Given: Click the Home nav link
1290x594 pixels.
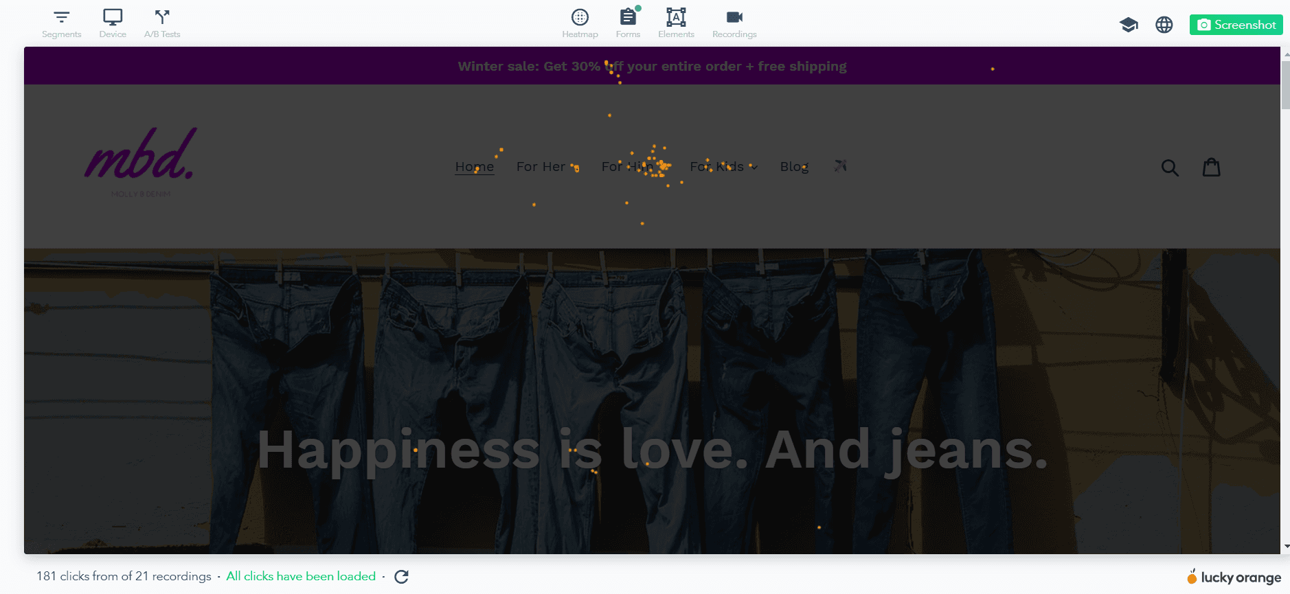Looking at the screenshot, I should 475,167.
